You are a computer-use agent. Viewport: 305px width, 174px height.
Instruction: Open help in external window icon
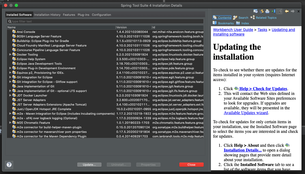[x=255, y=11]
